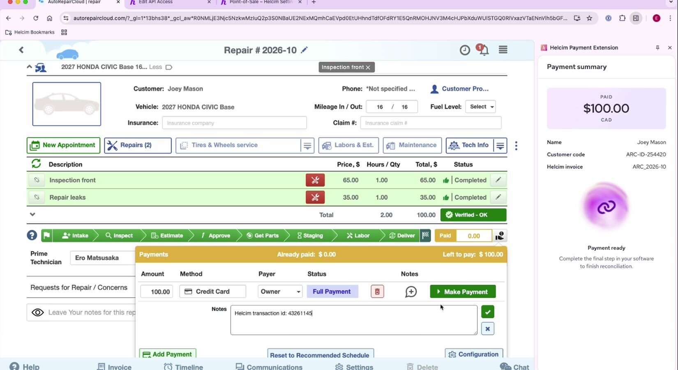The height and width of the screenshot is (370, 678).
Task: Open the clock history icon in header
Action: pyautogui.click(x=465, y=50)
